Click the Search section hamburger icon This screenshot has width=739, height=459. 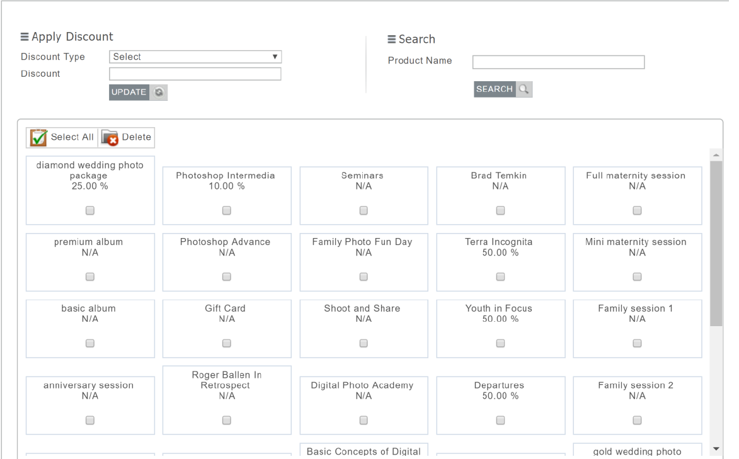[391, 40]
